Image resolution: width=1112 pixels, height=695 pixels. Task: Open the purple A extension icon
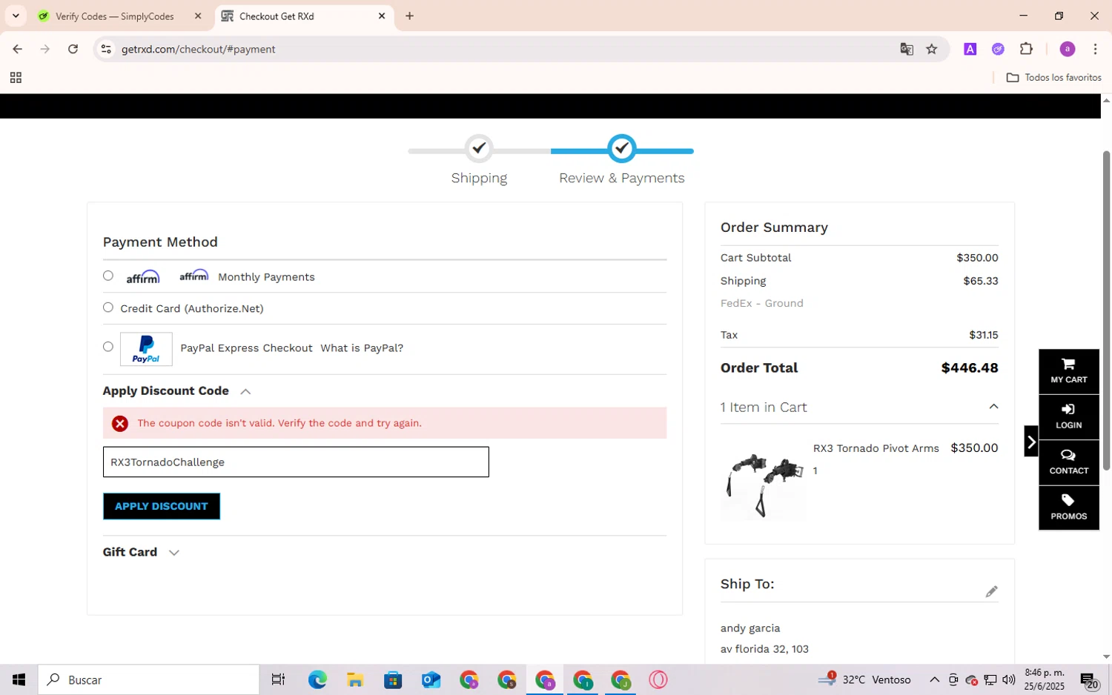[x=970, y=49]
